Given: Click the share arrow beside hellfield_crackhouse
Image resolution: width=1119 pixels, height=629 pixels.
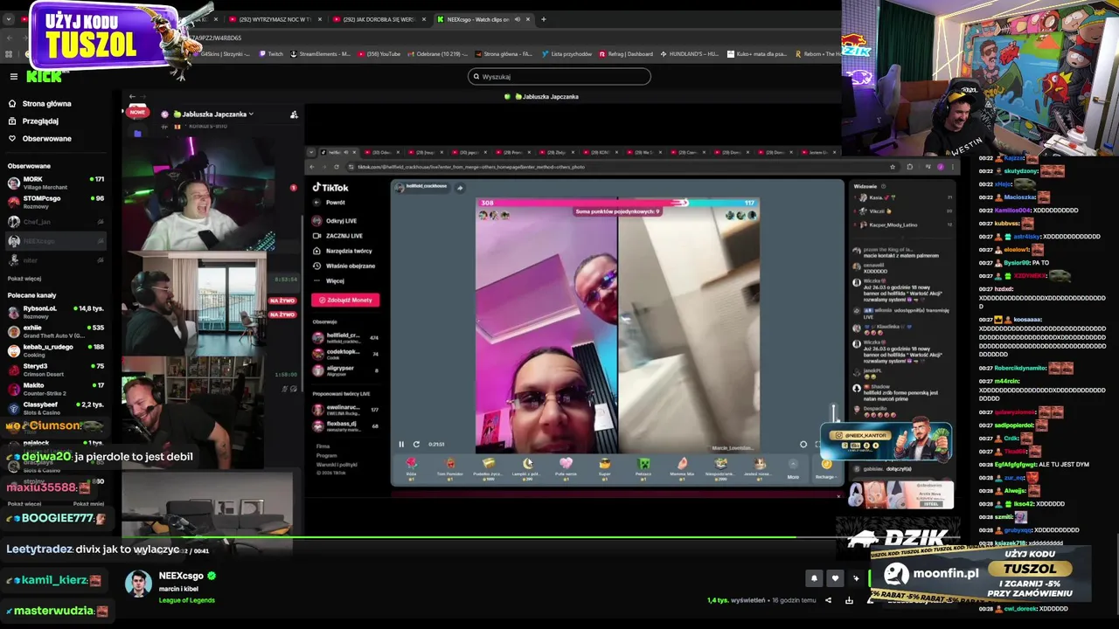Looking at the screenshot, I should pyautogui.click(x=460, y=187).
